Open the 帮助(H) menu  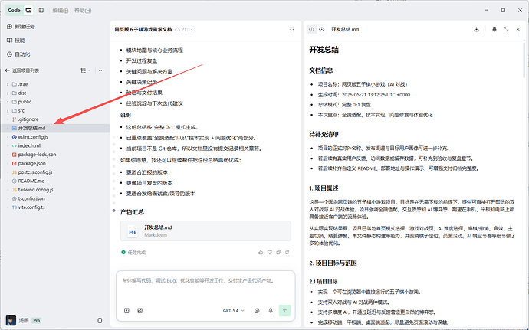pos(83,11)
